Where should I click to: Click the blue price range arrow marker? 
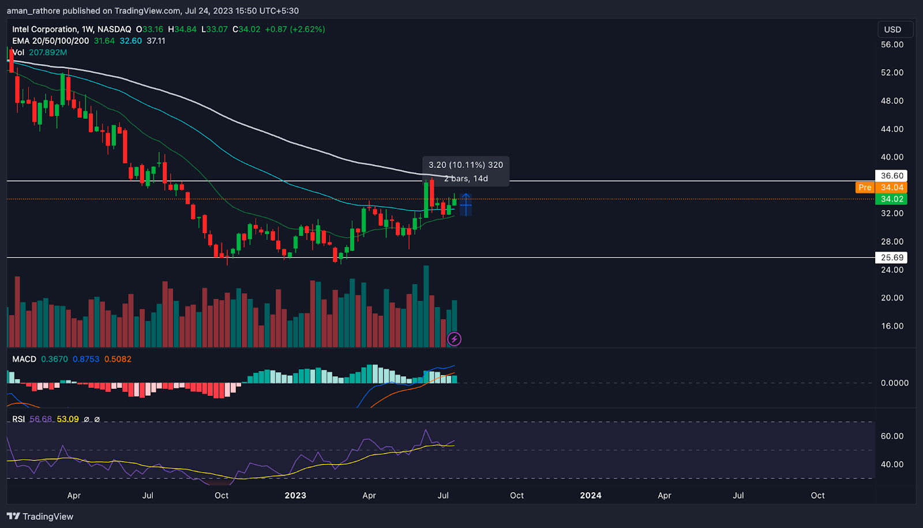tap(466, 204)
